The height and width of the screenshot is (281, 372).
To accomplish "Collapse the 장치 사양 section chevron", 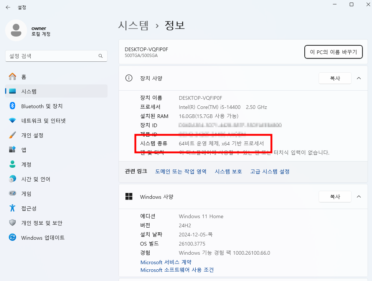I will [x=359, y=78].
